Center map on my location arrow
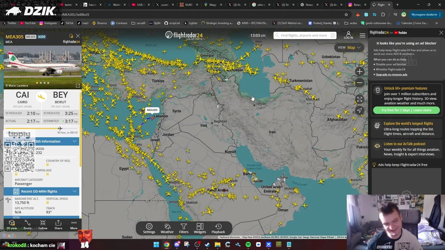Screen dimensions: 445x250 coord(359,111)
